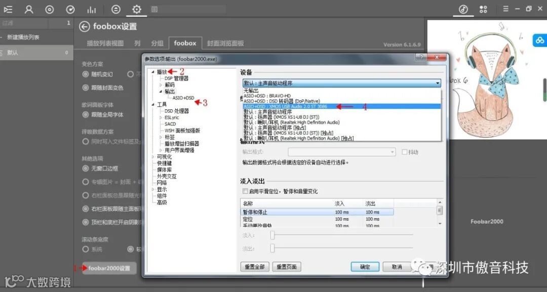Select DSP 管理器 tree item
This screenshot has width=547, height=292.
coord(176,78)
